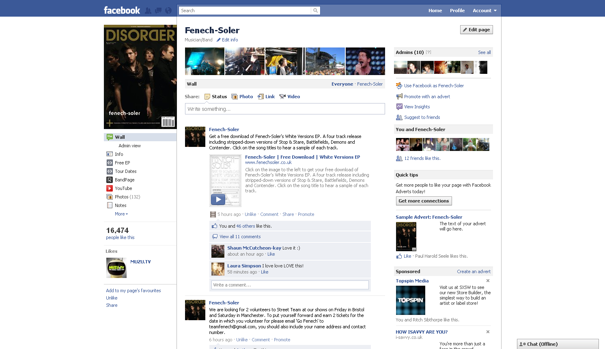Click 46 others like this link
Viewport: 605px width, 349px height.
click(245, 226)
